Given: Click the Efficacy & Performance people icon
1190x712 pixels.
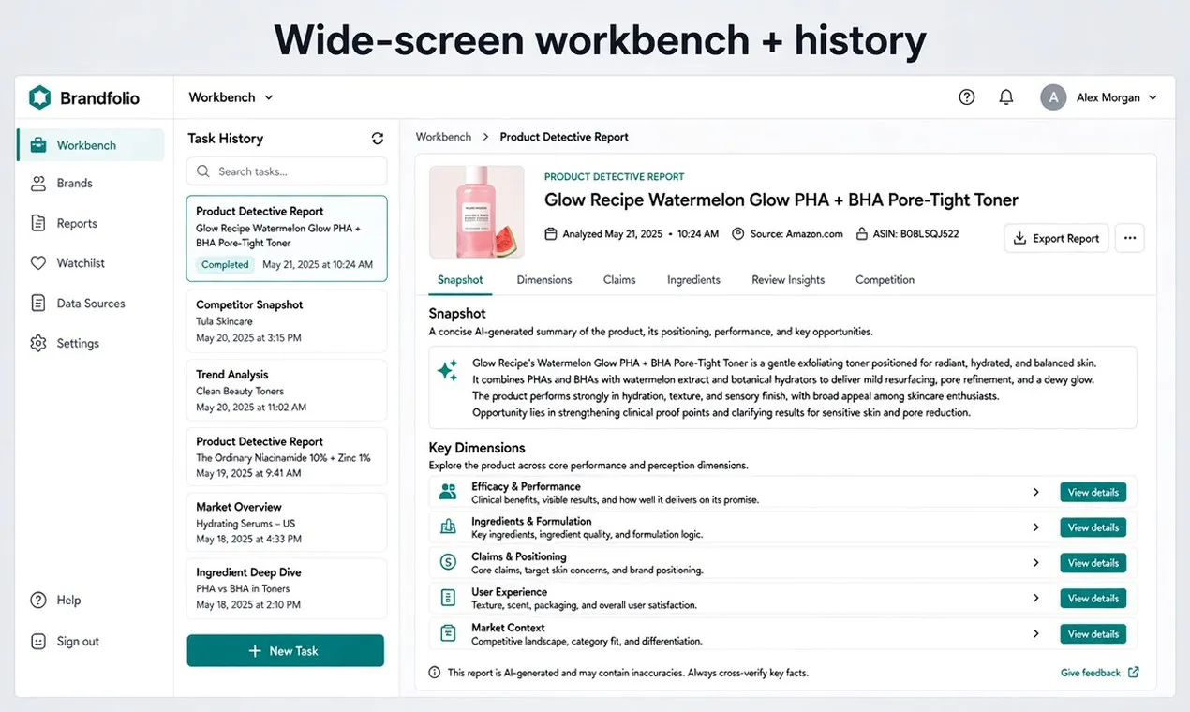Looking at the screenshot, I should coord(448,492).
